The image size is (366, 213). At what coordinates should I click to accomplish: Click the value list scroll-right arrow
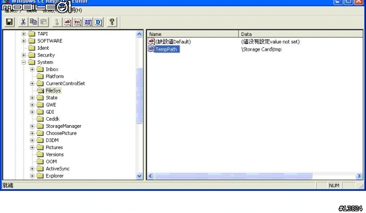(x=359, y=176)
